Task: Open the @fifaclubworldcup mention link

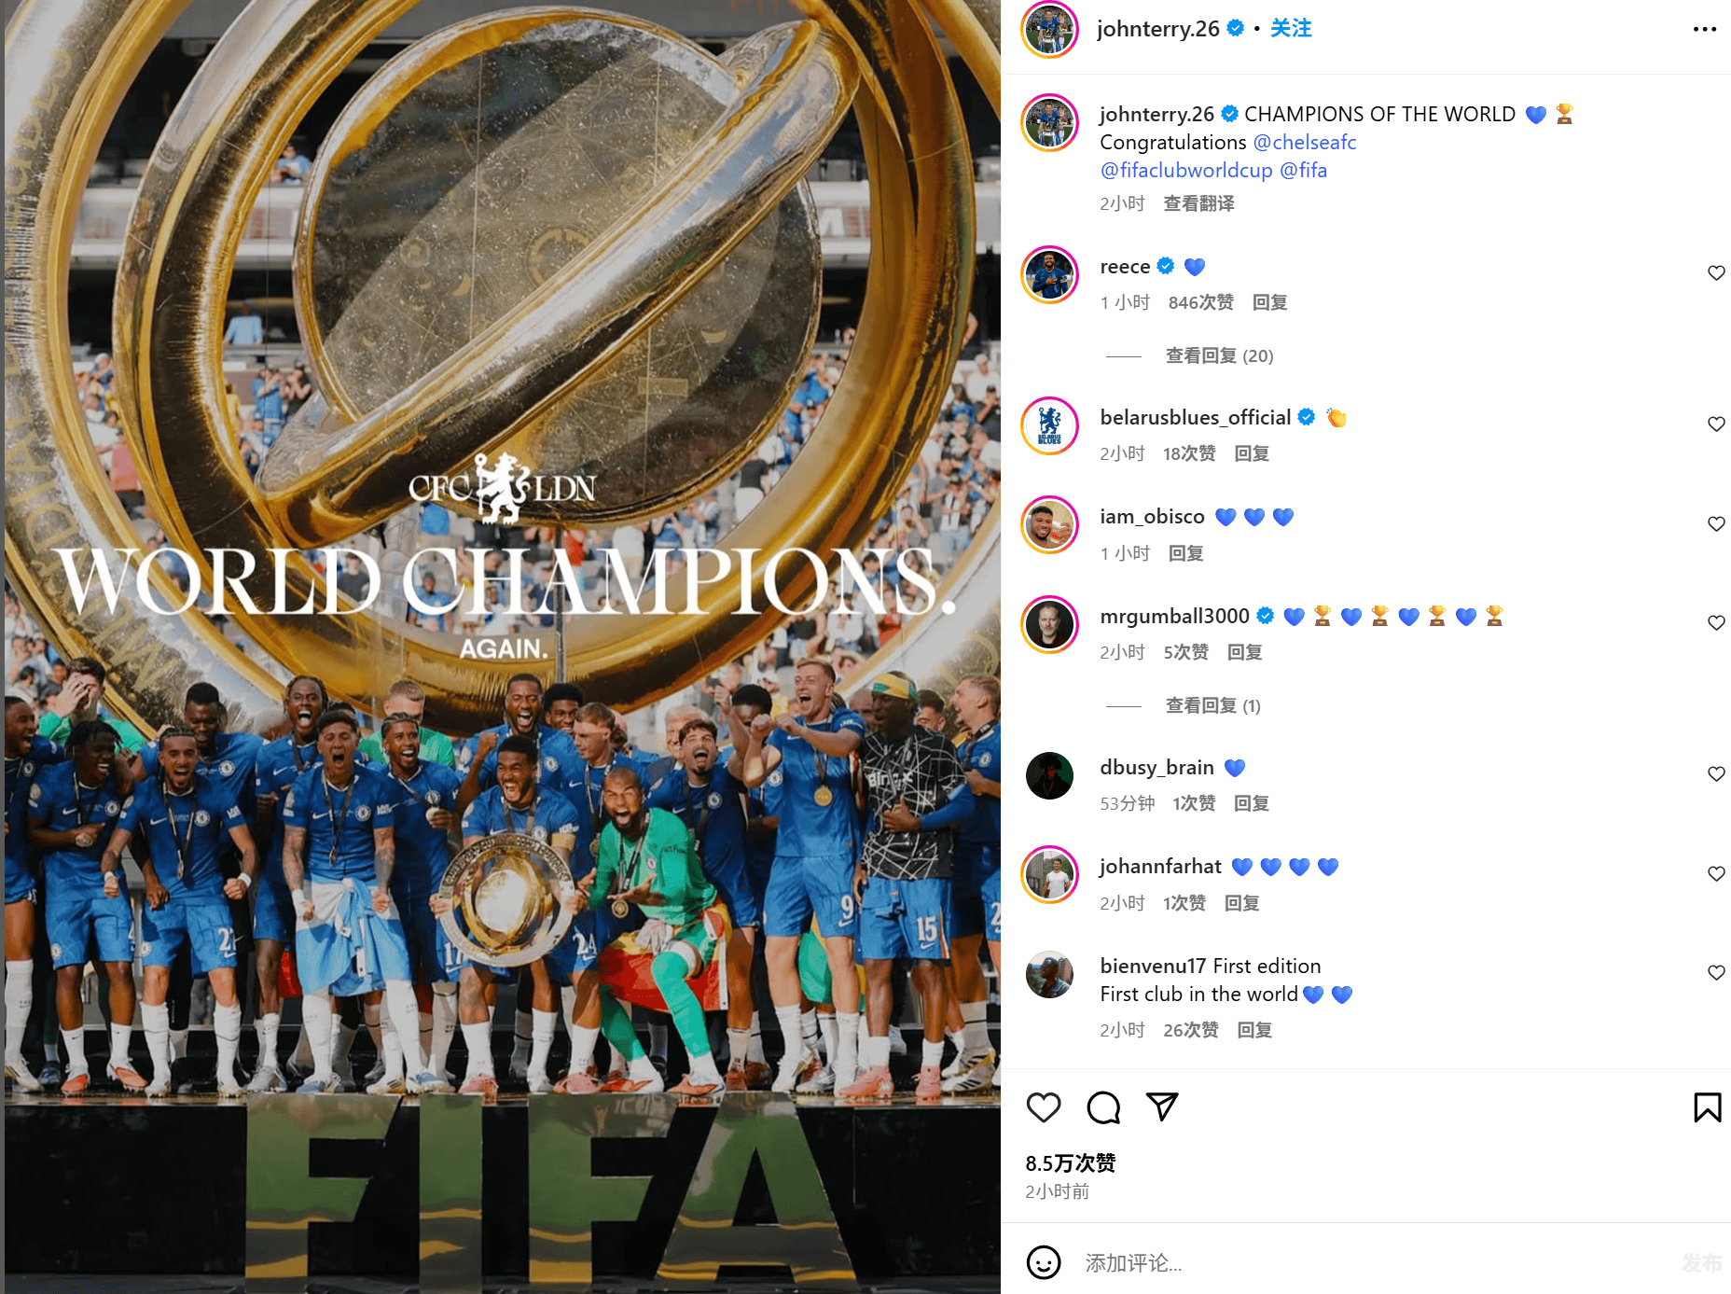Action: tap(1186, 170)
